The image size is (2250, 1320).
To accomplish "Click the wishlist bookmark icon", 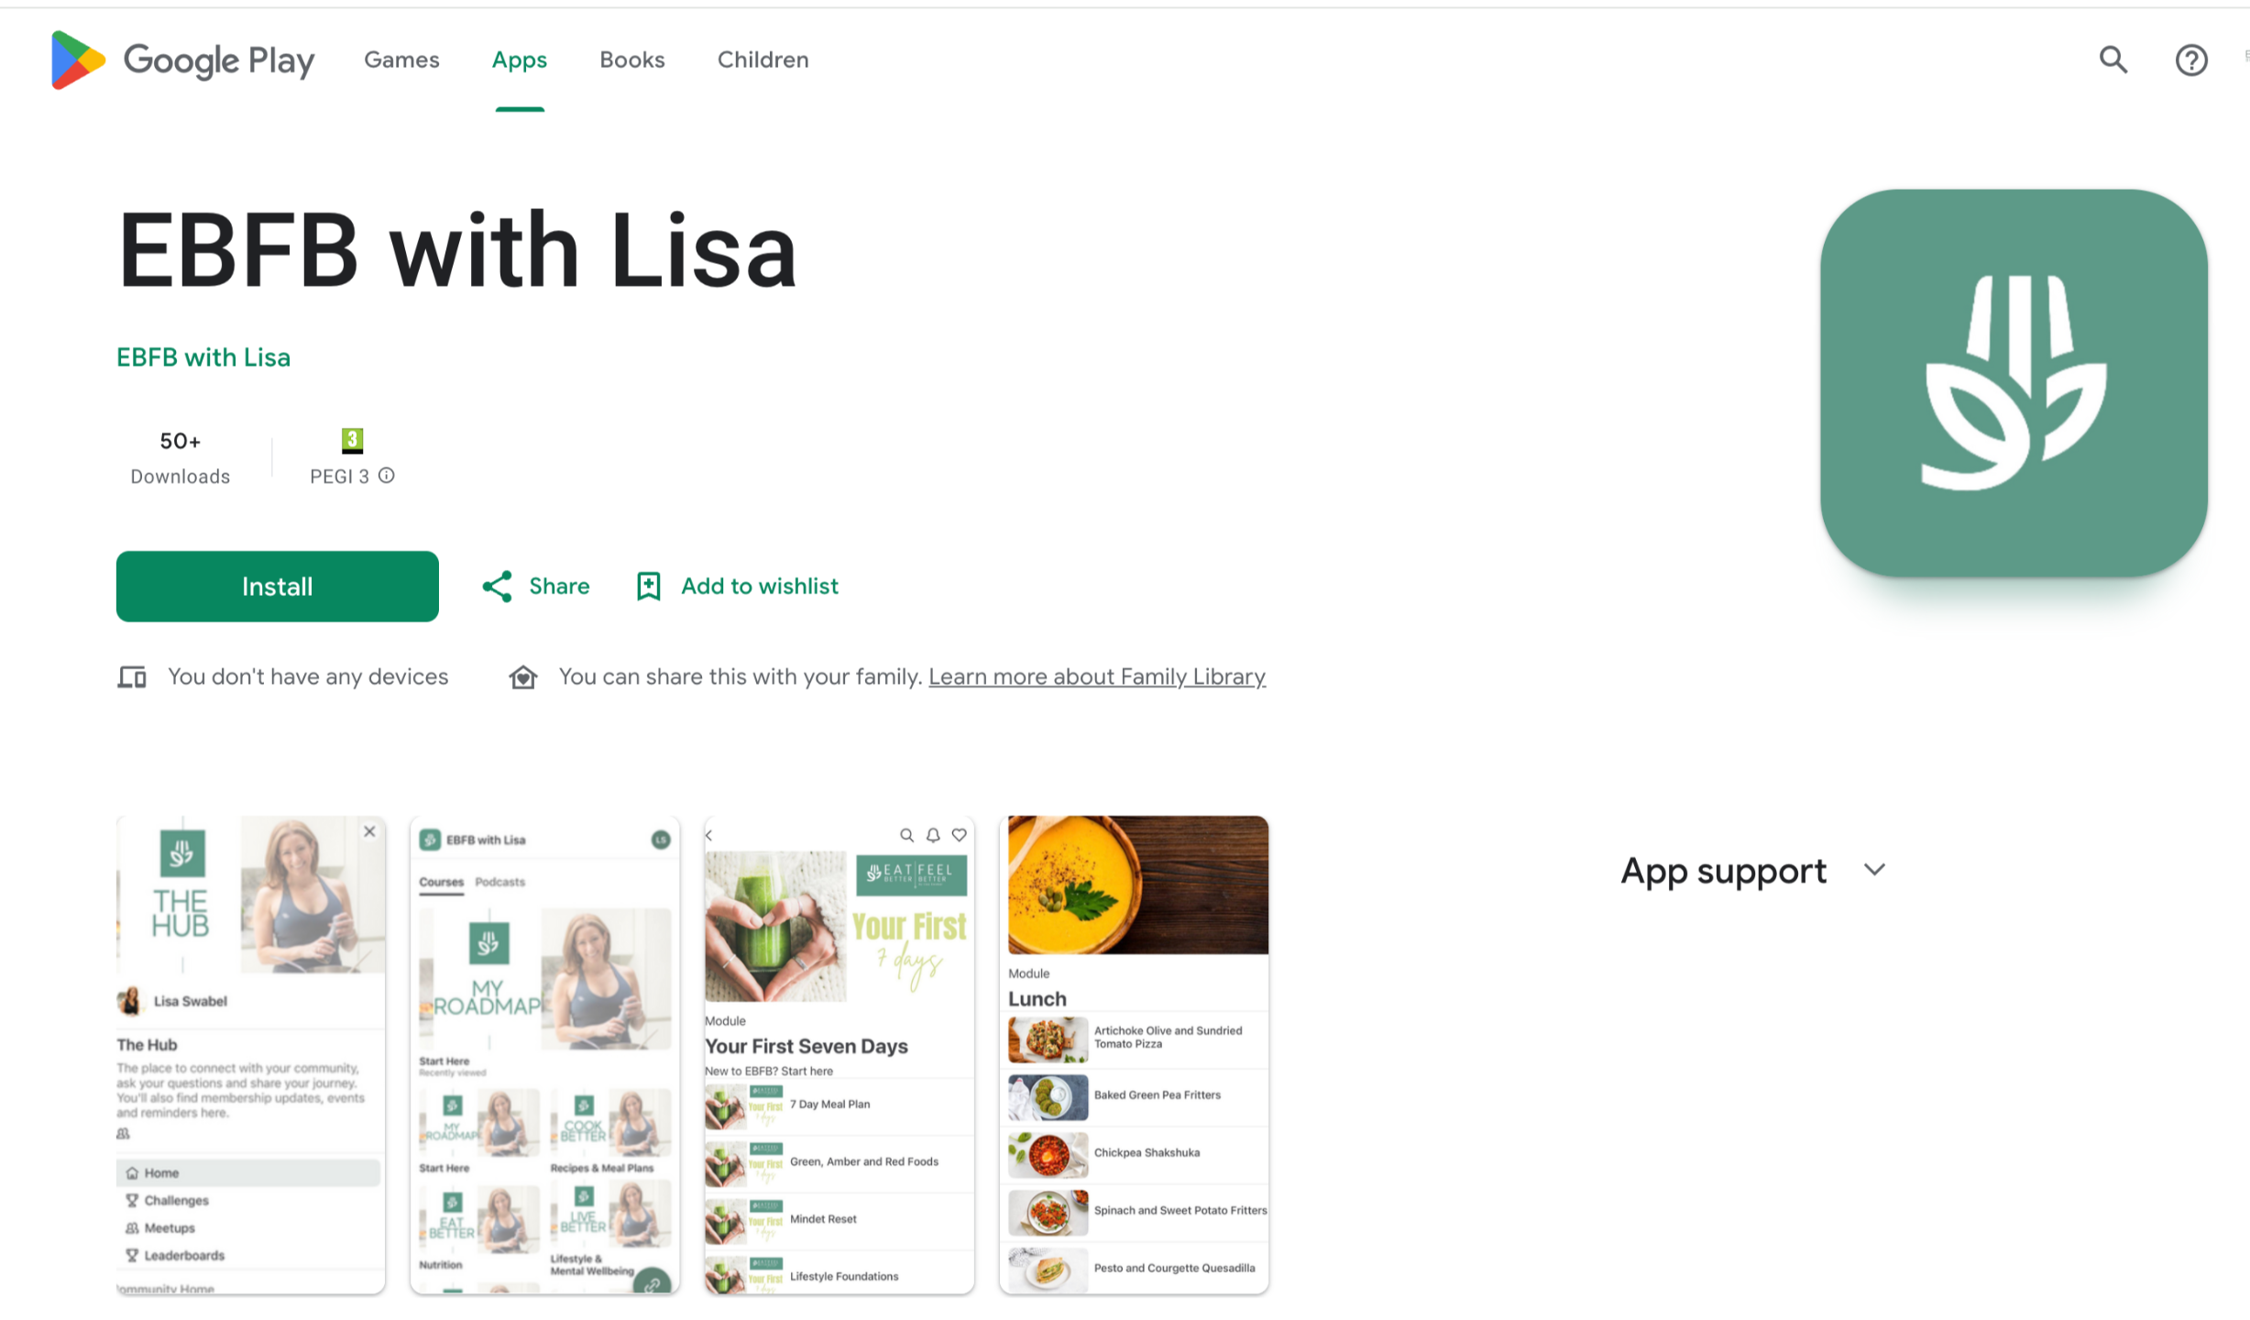I will 649,587.
